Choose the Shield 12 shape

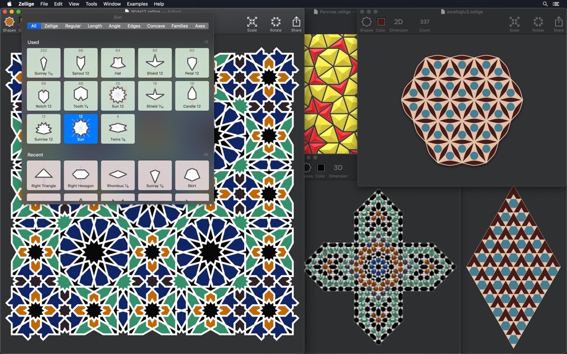tap(155, 63)
